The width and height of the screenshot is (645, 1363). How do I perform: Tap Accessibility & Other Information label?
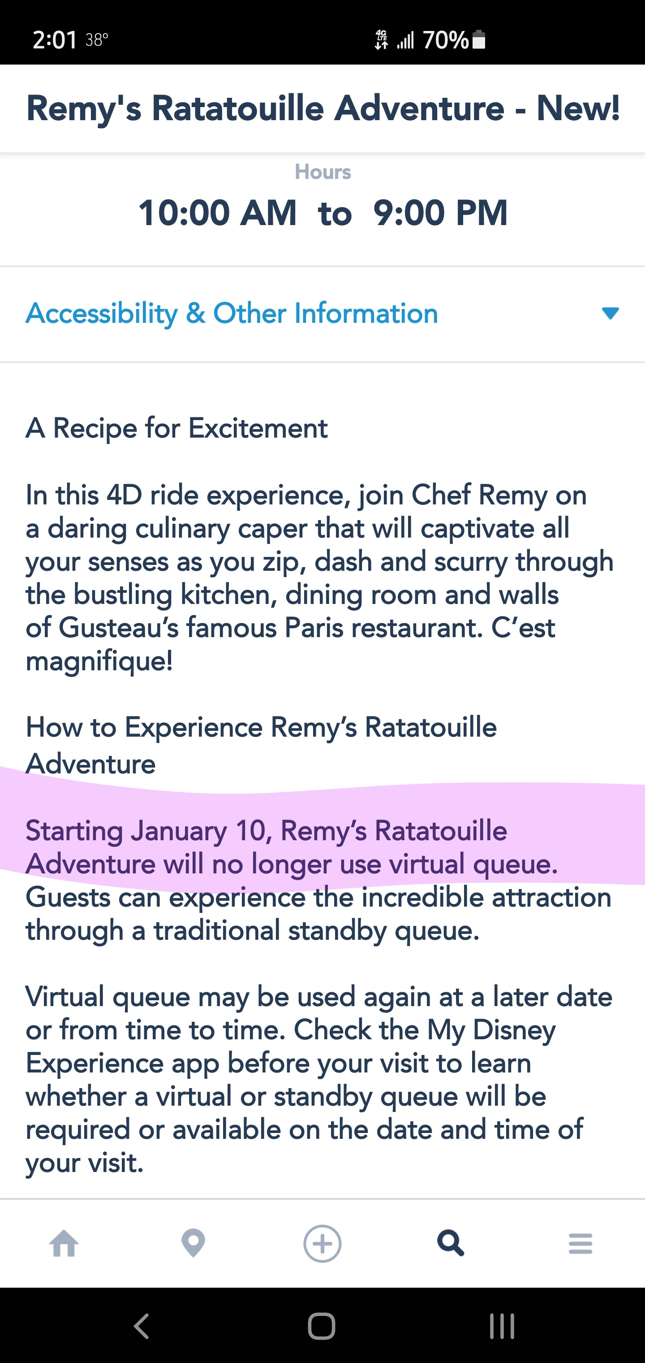[x=232, y=313]
